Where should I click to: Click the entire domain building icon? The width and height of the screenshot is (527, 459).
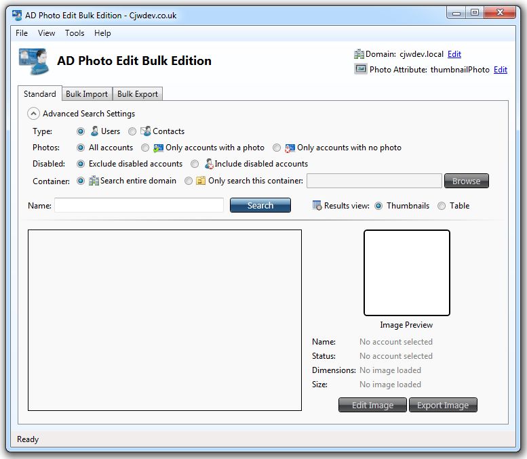(x=94, y=181)
